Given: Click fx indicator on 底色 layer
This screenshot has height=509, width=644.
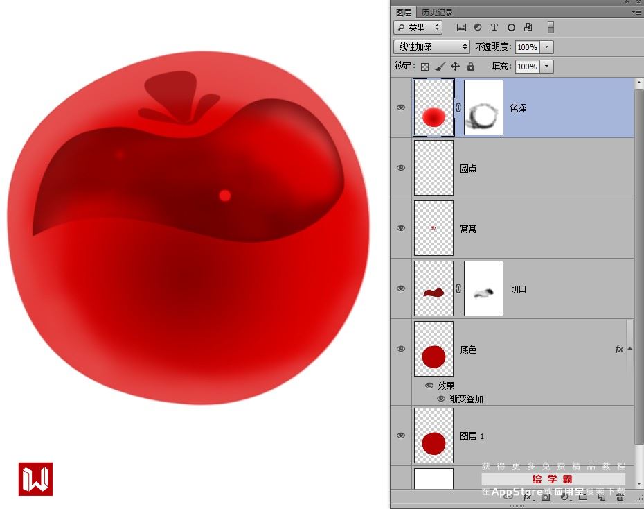Looking at the screenshot, I should click(619, 349).
